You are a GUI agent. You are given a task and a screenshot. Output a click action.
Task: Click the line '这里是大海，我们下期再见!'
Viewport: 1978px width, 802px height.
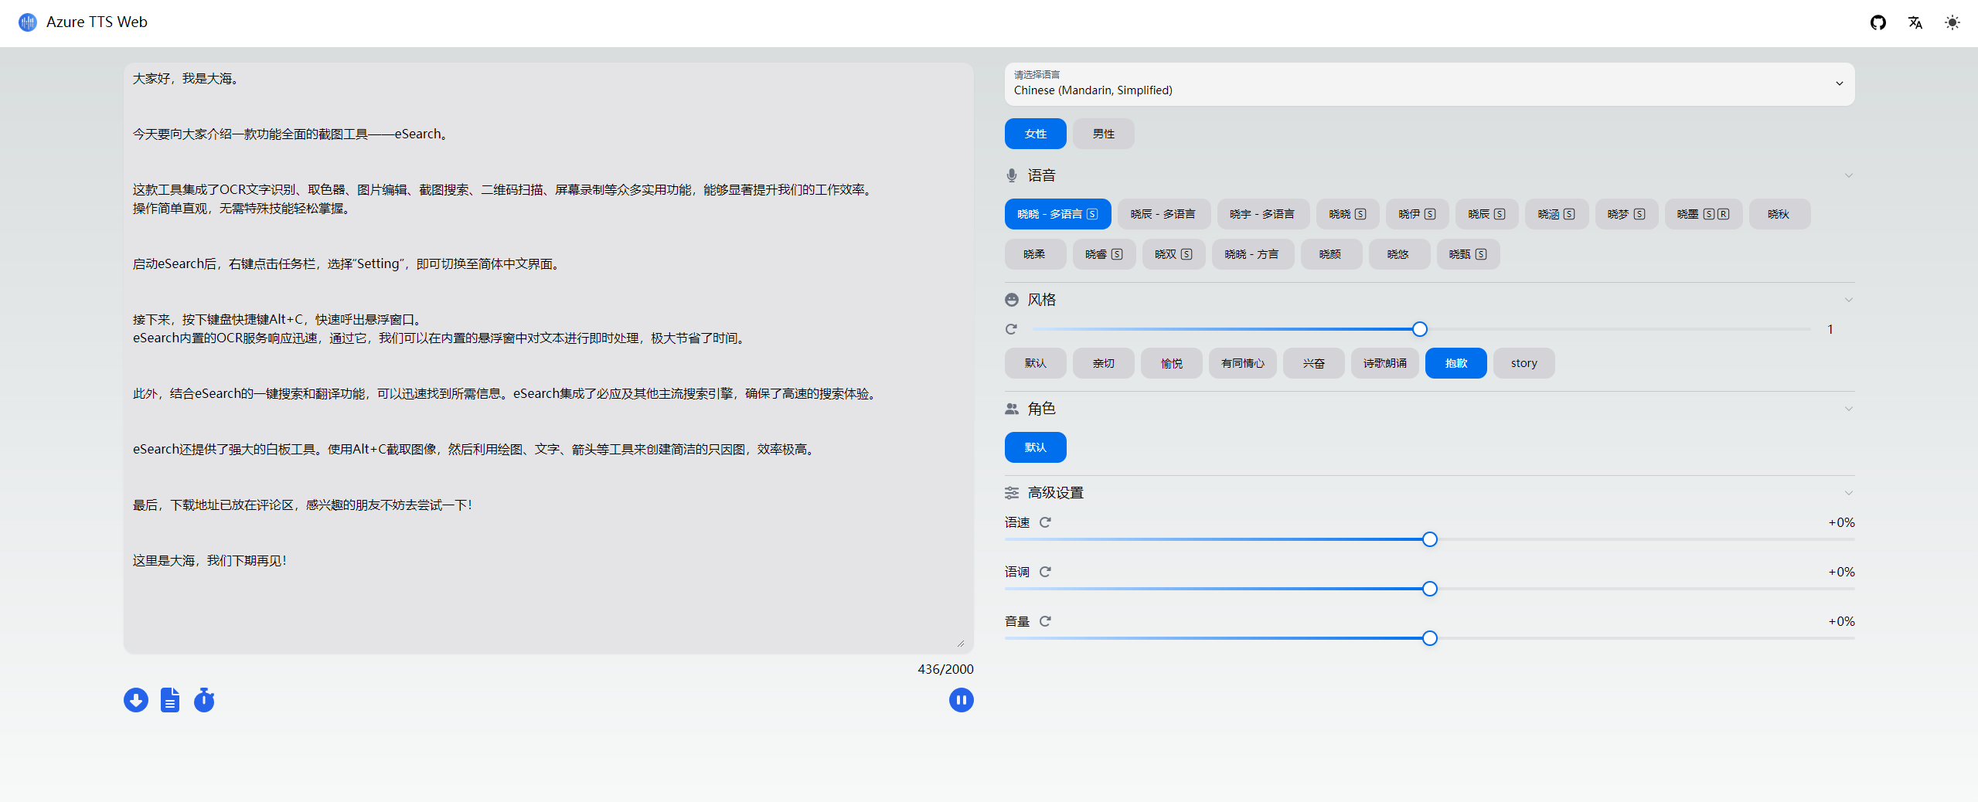209,561
